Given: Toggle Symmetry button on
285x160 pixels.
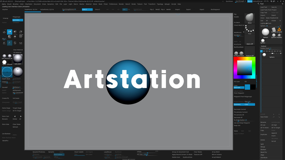Looking at the screenshot, I should pos(18,20).
